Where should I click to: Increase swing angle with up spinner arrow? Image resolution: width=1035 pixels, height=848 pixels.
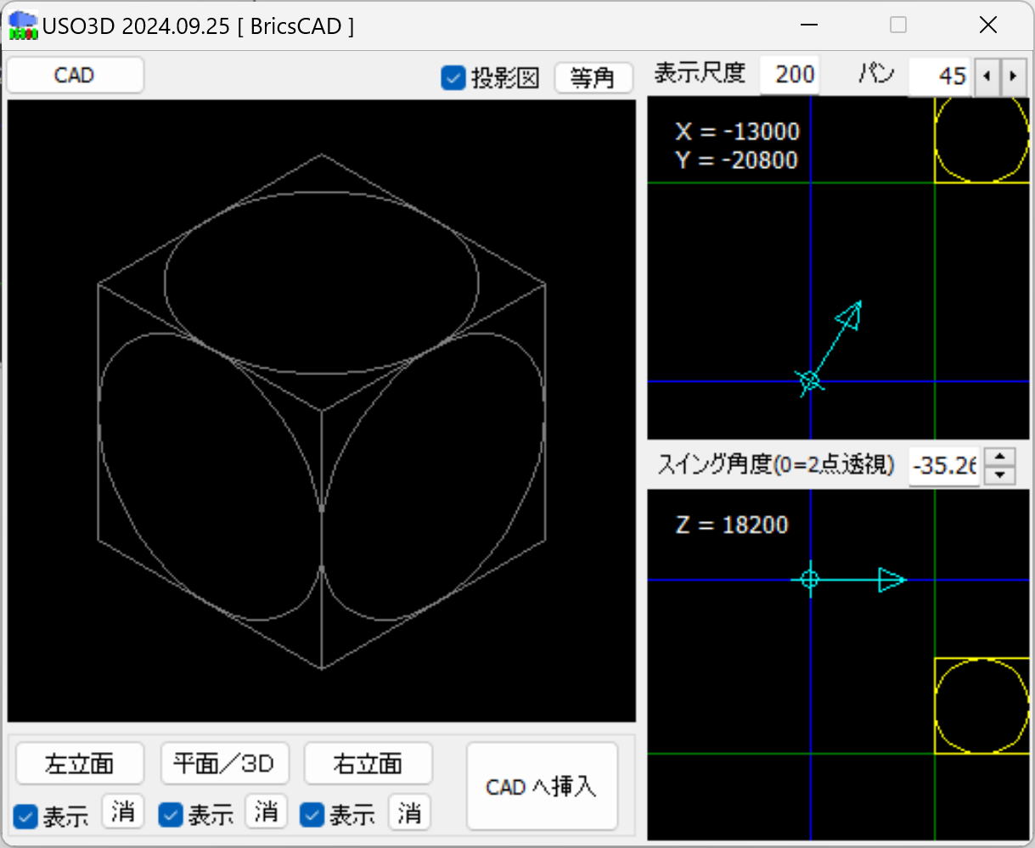click(x=1000, y=457)
